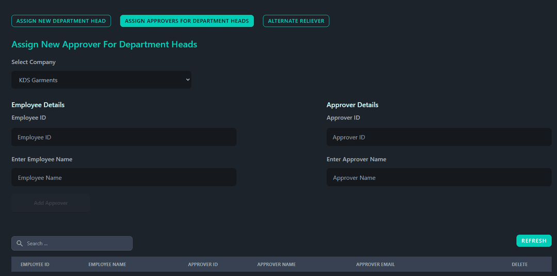557x276 pixels.
Task: Click into the Approver Name text box
Action: pos(439,178)
